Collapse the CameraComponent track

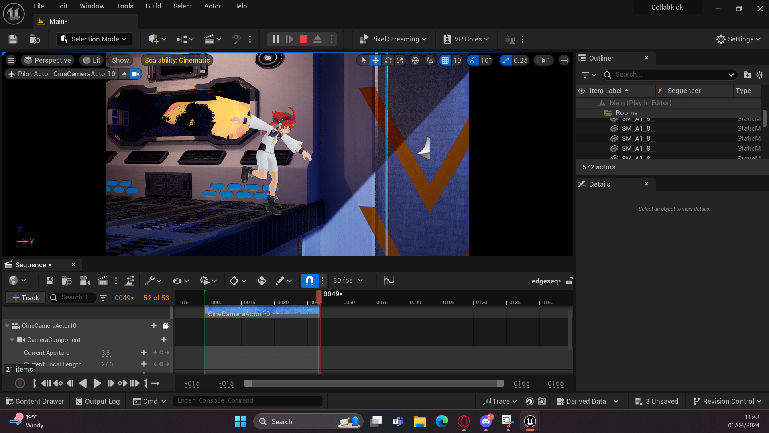(x=12, y=340)
